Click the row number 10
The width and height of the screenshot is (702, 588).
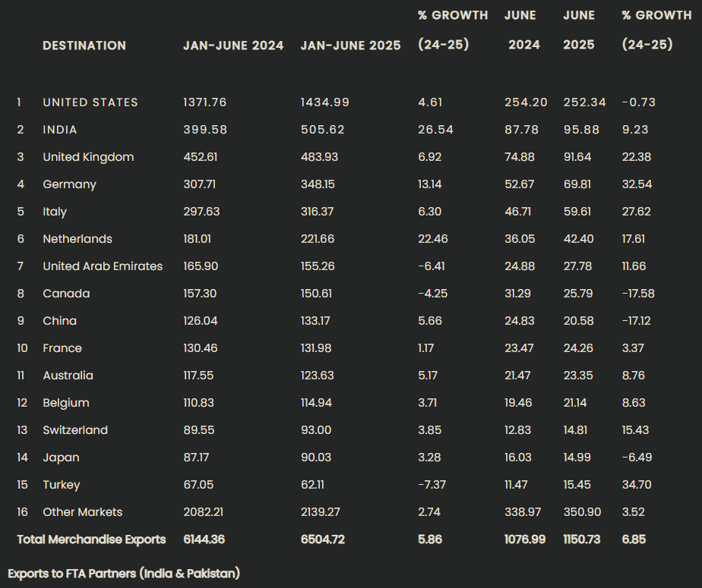[x=22, y=348]
